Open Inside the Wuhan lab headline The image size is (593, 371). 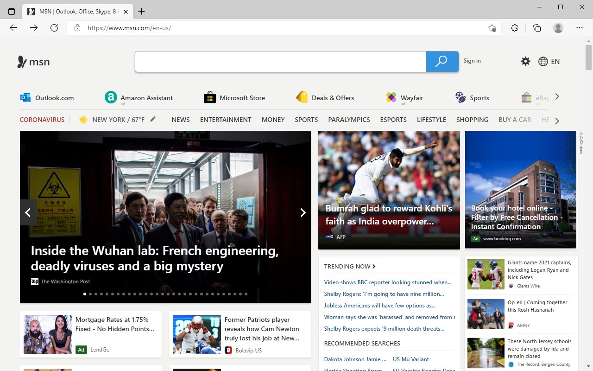[x=155, y=258]
